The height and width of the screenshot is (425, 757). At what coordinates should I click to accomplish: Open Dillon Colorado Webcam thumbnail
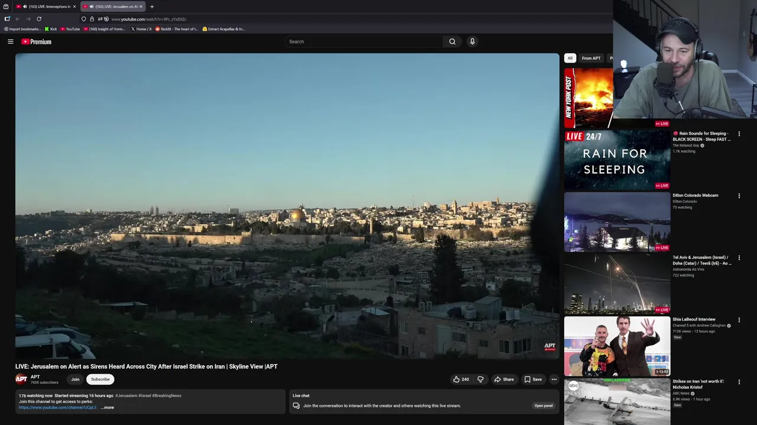[x=617, y=222]
